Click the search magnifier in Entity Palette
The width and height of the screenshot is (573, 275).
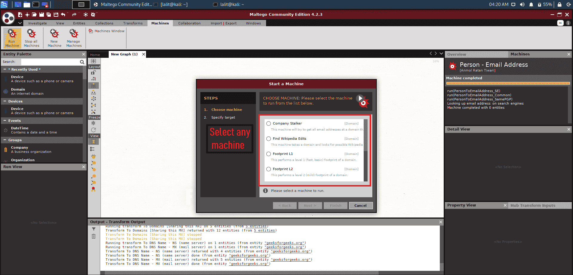(82, 62)
